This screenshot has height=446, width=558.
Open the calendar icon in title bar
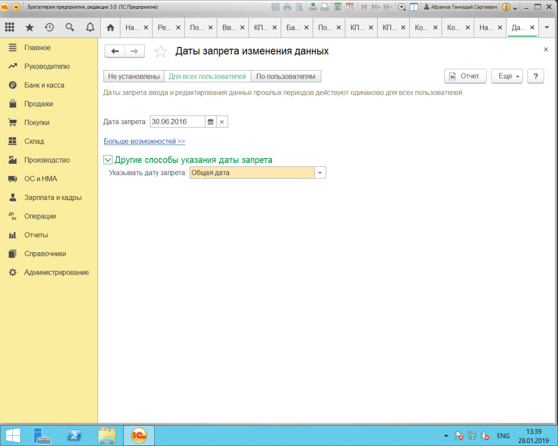[x=349, y=7]
